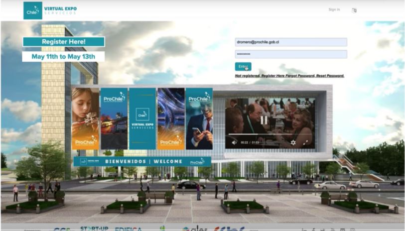Open the Sign In link in the header

[334, 9]
